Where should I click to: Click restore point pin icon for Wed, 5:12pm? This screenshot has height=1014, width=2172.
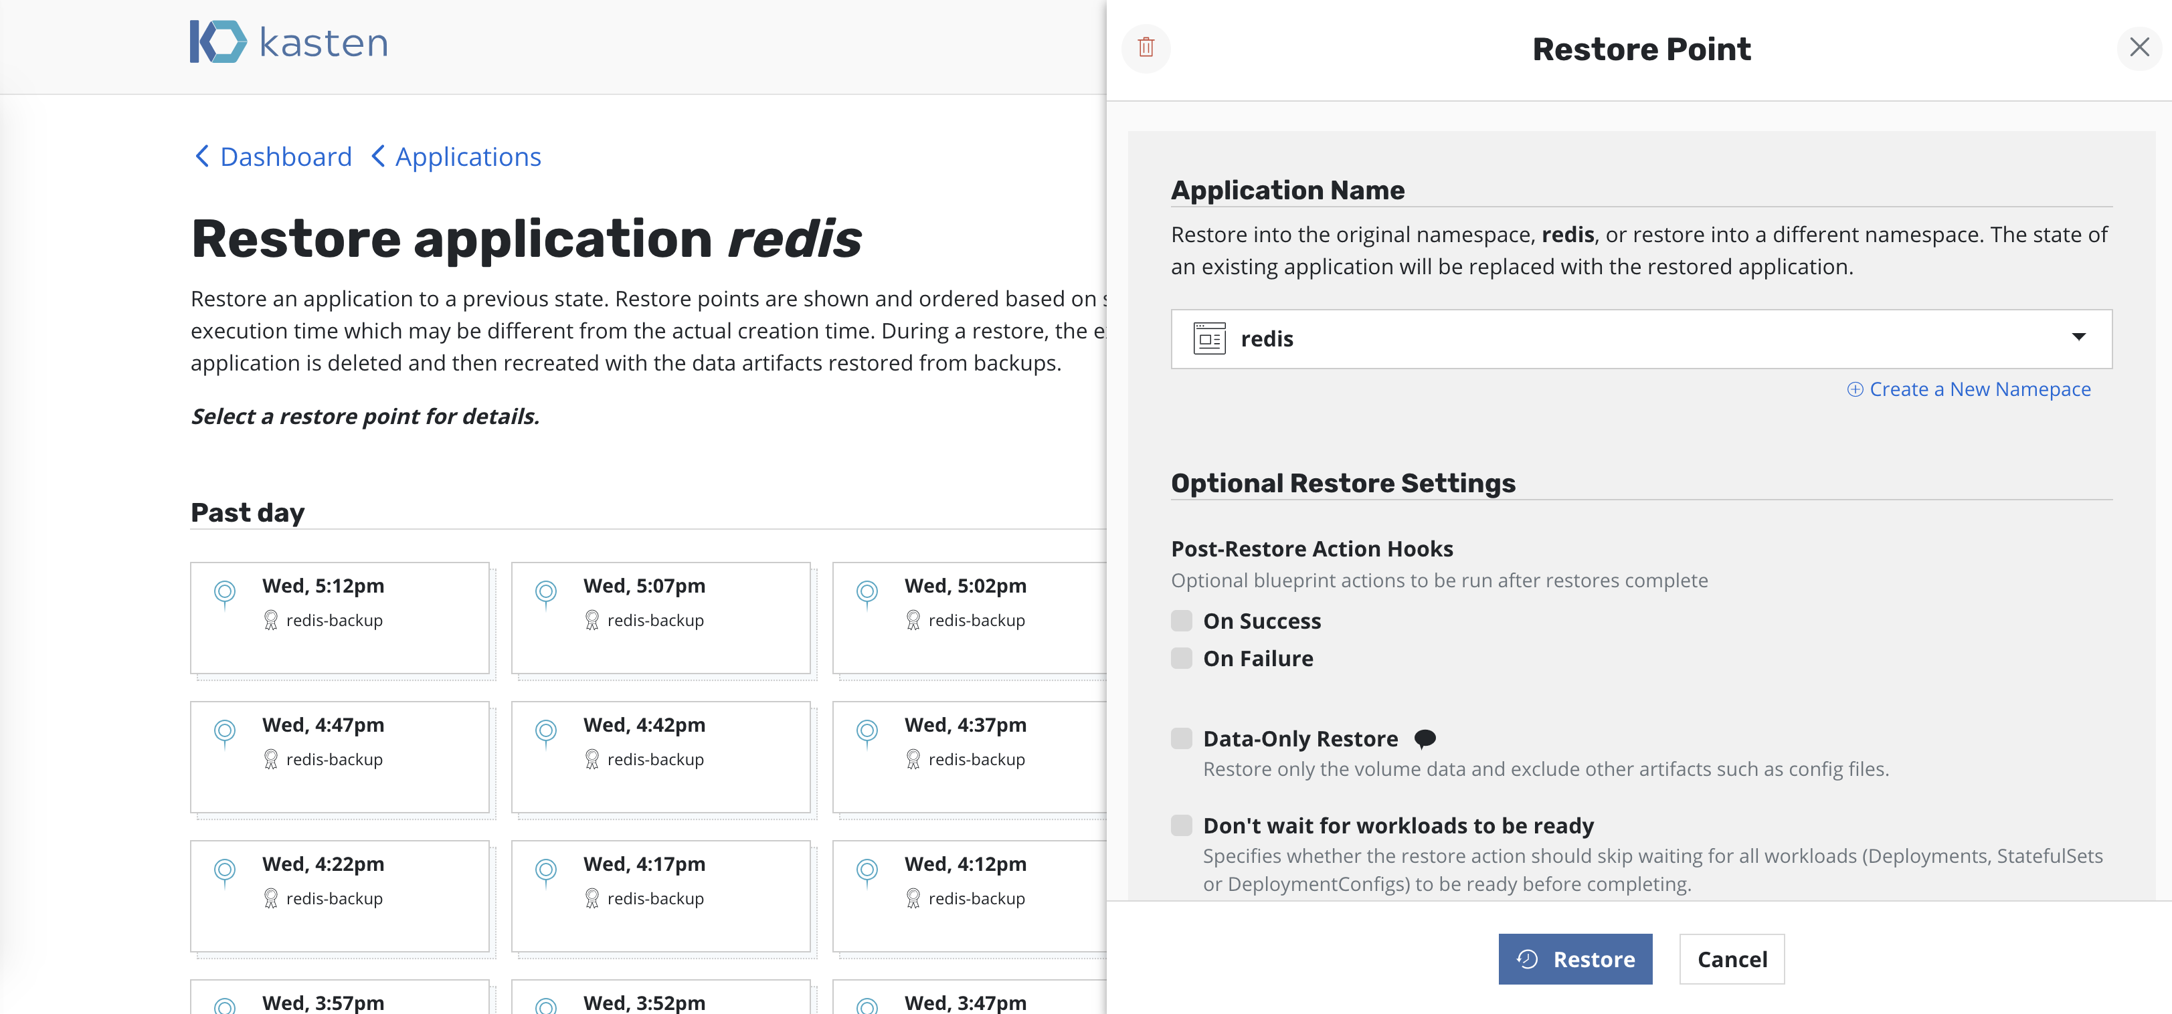224,593
